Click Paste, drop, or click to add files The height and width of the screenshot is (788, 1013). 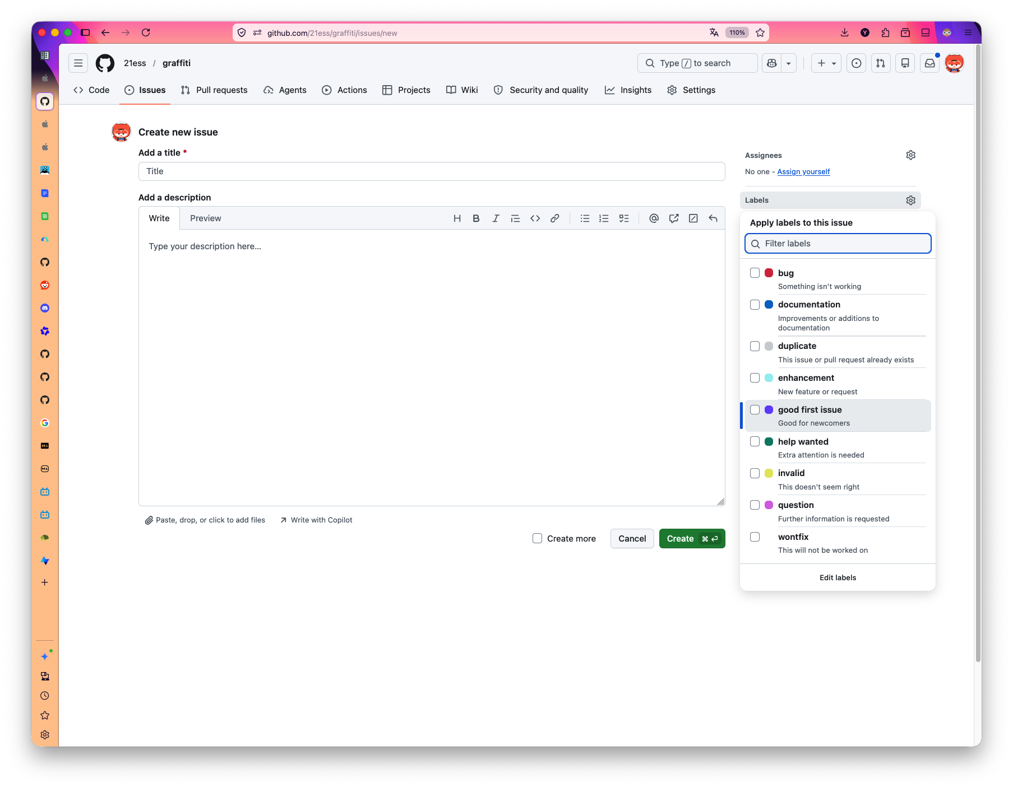click(205, 520)
